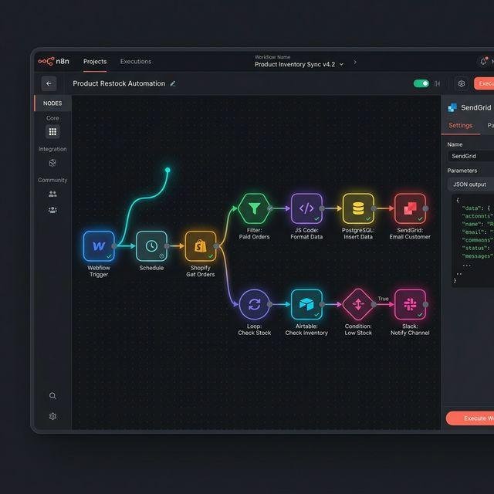Open the group icon below Community
The image size is (494, 494).
click(x=52, y=209)
